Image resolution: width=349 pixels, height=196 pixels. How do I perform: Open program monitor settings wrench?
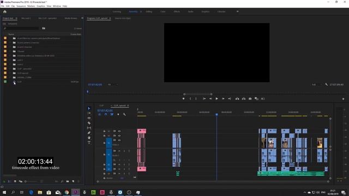click(326, 84)
